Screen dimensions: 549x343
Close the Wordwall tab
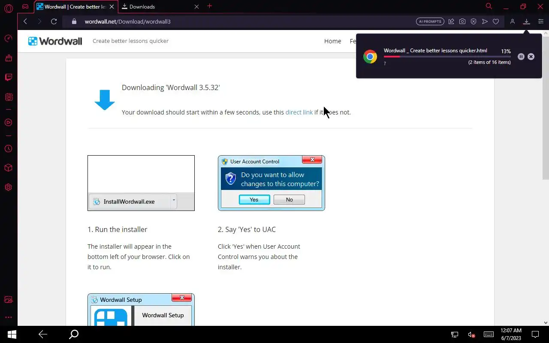[112, 6]
